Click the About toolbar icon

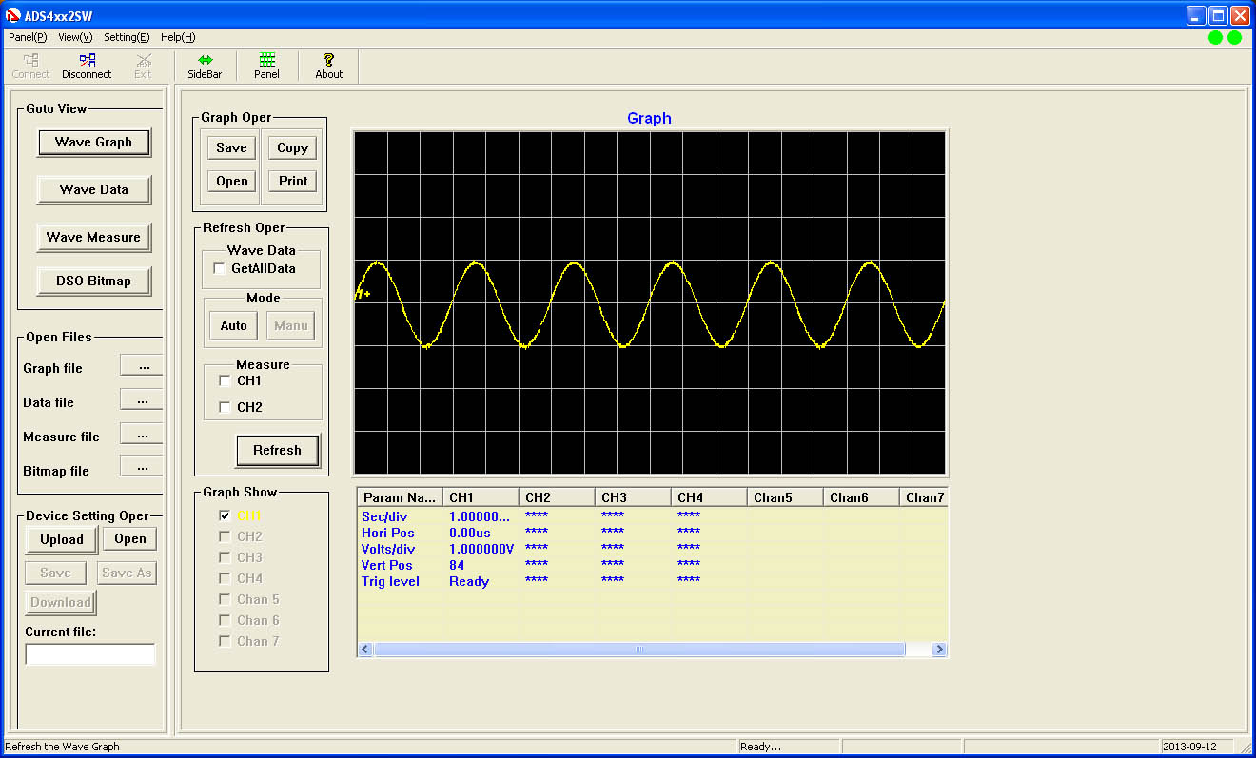[328, 65]
